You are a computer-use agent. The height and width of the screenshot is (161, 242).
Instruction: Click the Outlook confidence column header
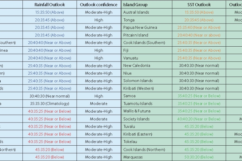[99, 5]
